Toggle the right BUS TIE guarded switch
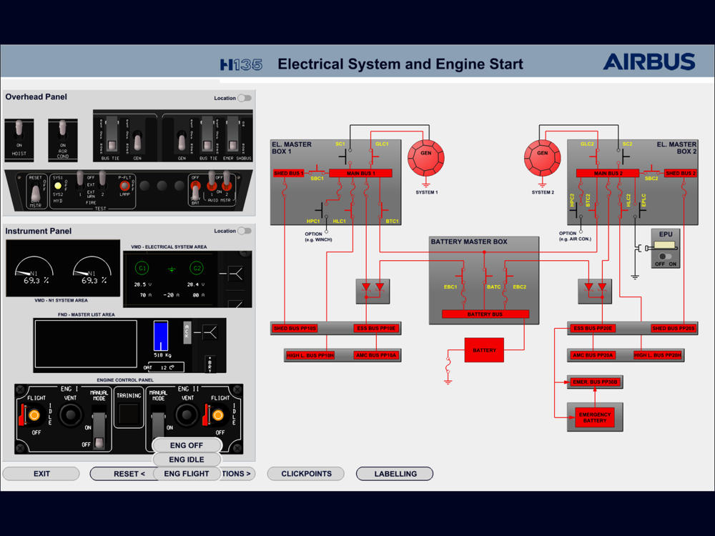The width and height of the screenshot is (715, 536). (207, 134)
